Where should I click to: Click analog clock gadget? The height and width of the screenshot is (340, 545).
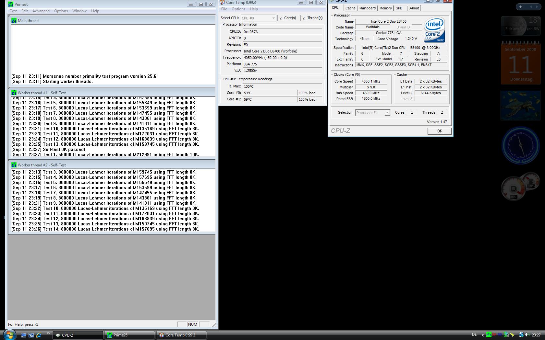(x=521, y=145)
